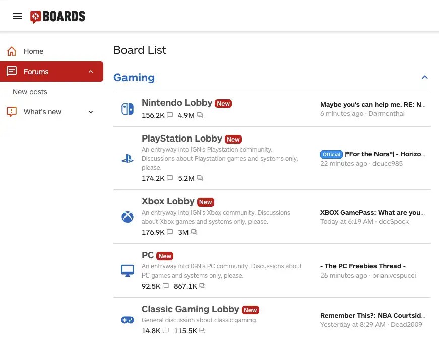Click the deuce985 username

point(389,163)
